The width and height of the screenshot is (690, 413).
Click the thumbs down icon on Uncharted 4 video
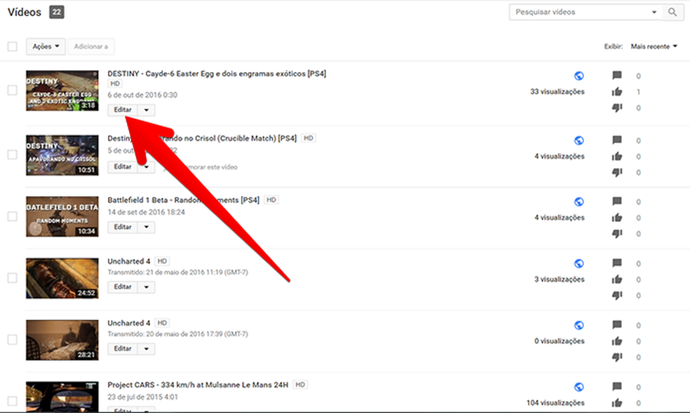pyautogui.click(x=617, y=295)
